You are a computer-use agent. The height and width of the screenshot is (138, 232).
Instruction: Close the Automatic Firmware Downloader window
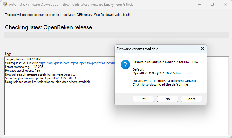coord(226,4)
